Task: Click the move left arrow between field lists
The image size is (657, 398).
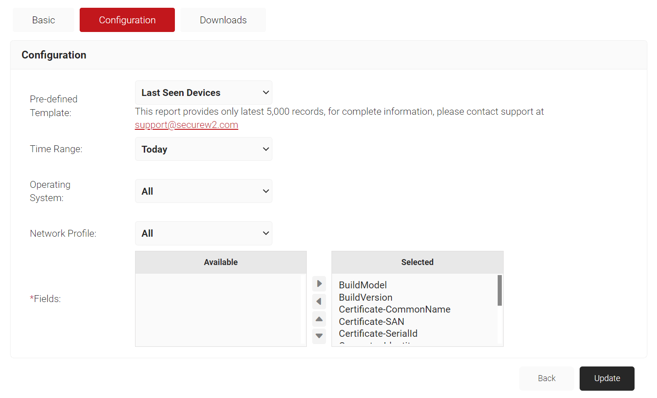Action: pos(319,302)
